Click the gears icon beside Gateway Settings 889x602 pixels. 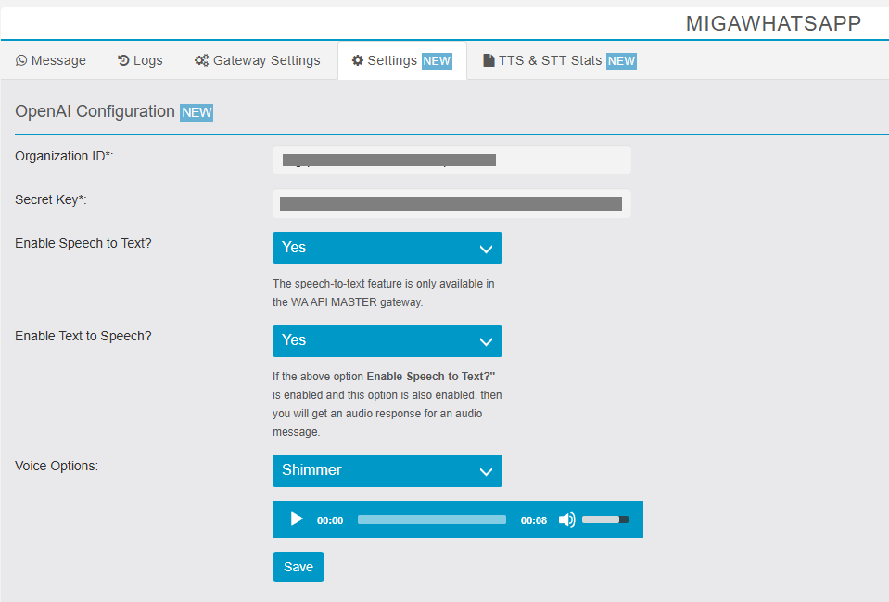pos(201,61)
